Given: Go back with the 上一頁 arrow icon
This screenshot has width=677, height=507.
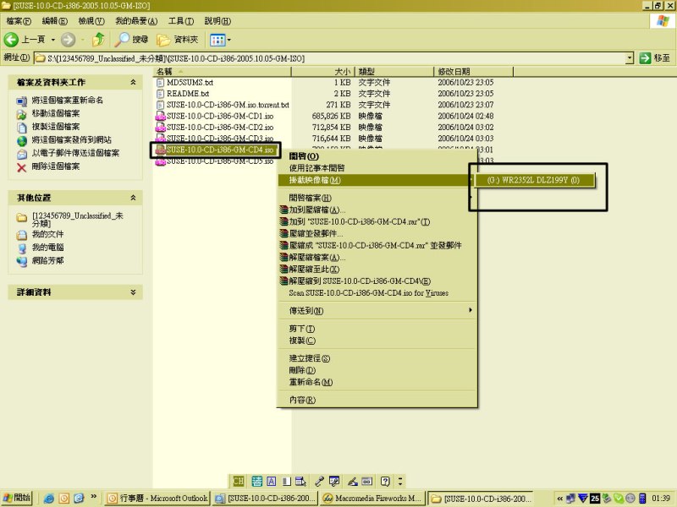Looking at the screenshot, I should click(11, 40).
